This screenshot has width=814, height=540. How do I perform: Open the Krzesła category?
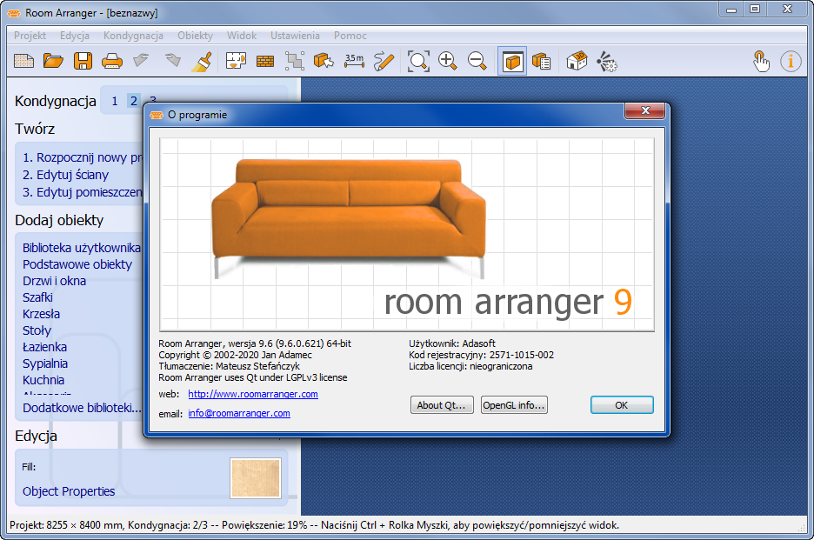(x=41, y=315)
